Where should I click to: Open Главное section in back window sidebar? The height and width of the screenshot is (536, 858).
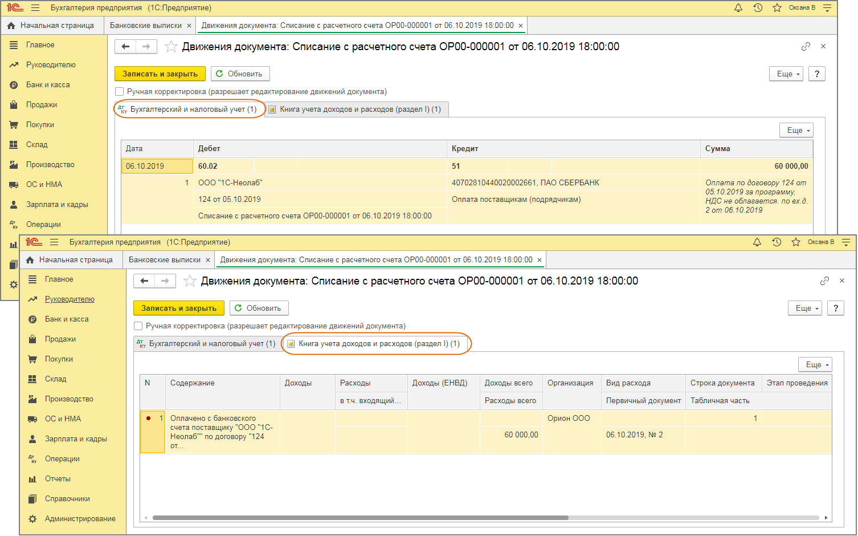tap(40, 45)
